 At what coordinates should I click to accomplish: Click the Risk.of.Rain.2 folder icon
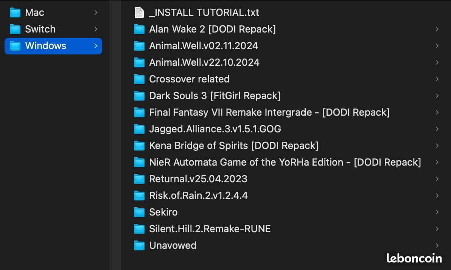[139, 196]
